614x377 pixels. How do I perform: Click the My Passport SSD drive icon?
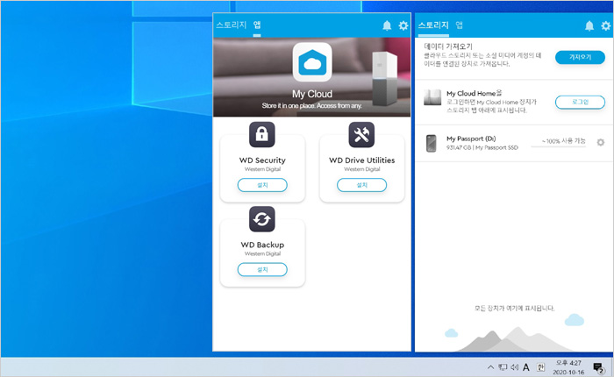click(432, 143)
